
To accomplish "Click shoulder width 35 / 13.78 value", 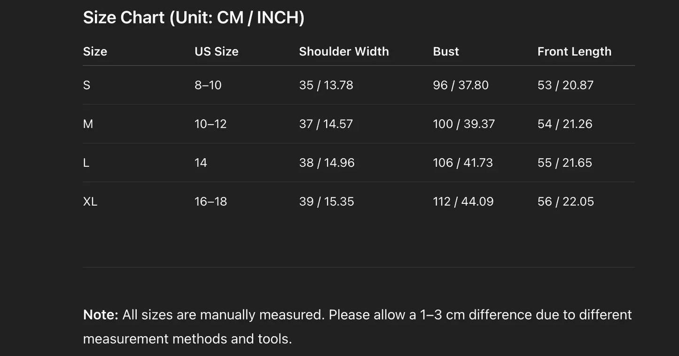I will point(326,85).
